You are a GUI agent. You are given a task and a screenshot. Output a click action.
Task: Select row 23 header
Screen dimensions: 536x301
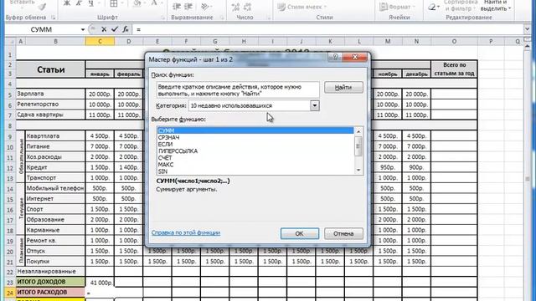10,283
